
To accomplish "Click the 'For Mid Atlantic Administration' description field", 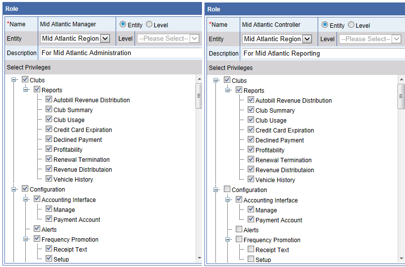I will [119, 53].
